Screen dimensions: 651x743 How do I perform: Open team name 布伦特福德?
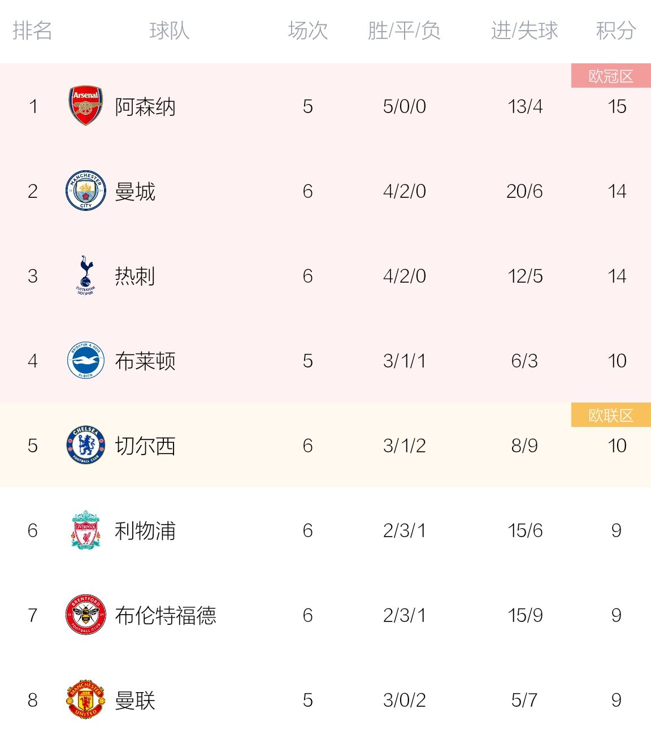tap(166, 615)
